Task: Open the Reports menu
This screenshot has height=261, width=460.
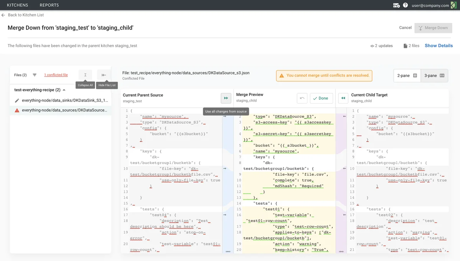Action: (49, 5)
